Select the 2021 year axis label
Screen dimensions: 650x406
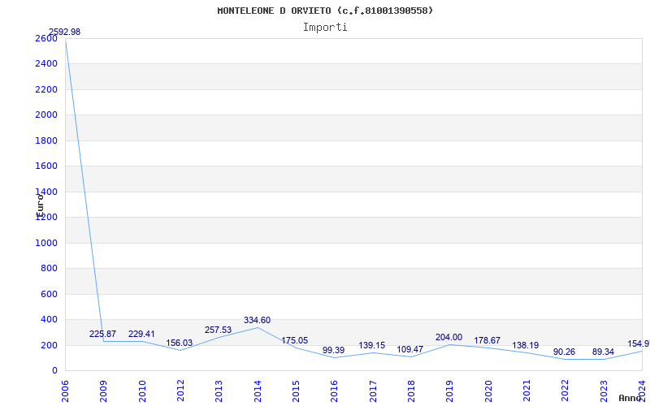(526, 391)
